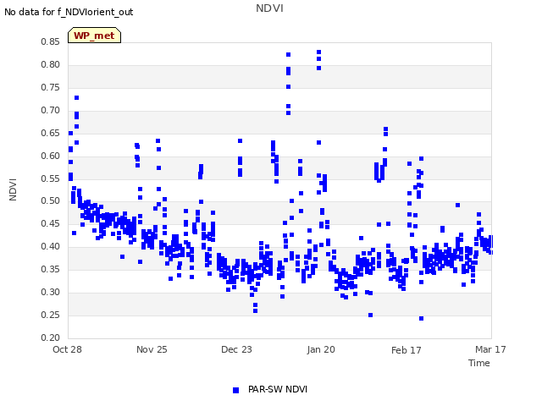Click the Dec 23 x-axis tick label
This screenshot has width=542, height=406.
236,349
